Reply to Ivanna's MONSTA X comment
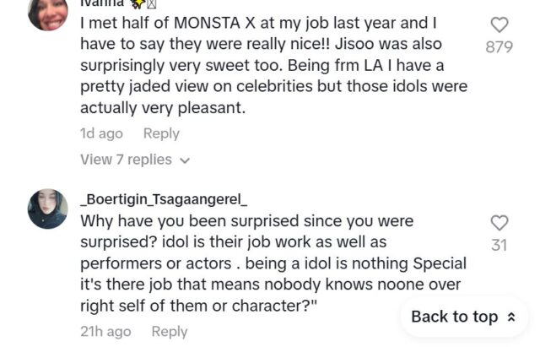The height and width of the screenshot is (347, 540). 161,133
